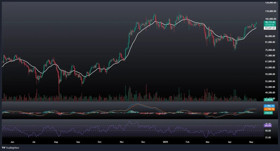Select the green 98,773.02 current price label
Screen dimensions: 280x151
pyautogui.click(x=269, y=22)
